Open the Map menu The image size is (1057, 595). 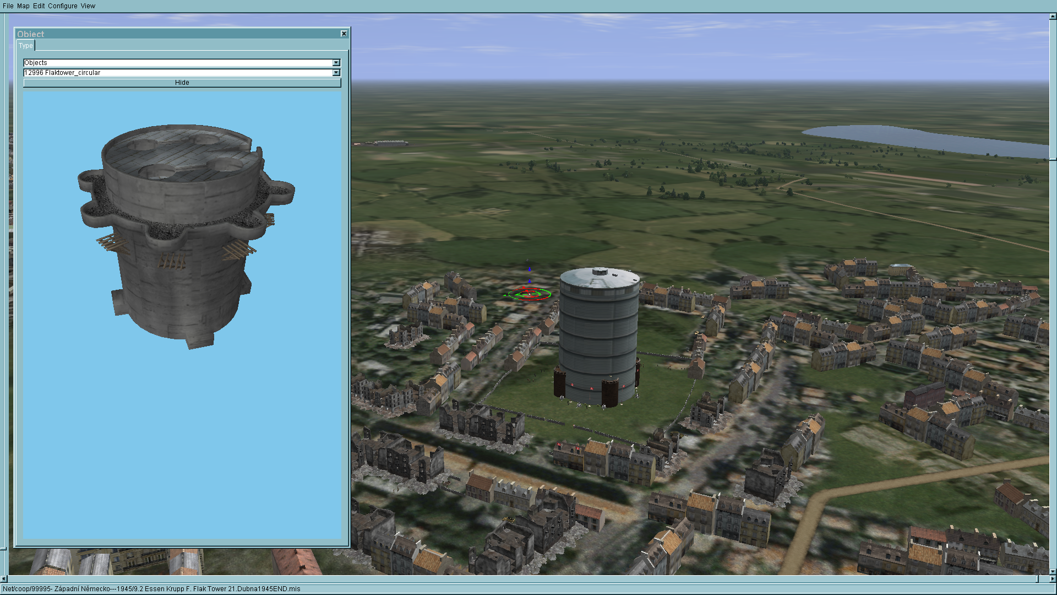coord(23,6)
